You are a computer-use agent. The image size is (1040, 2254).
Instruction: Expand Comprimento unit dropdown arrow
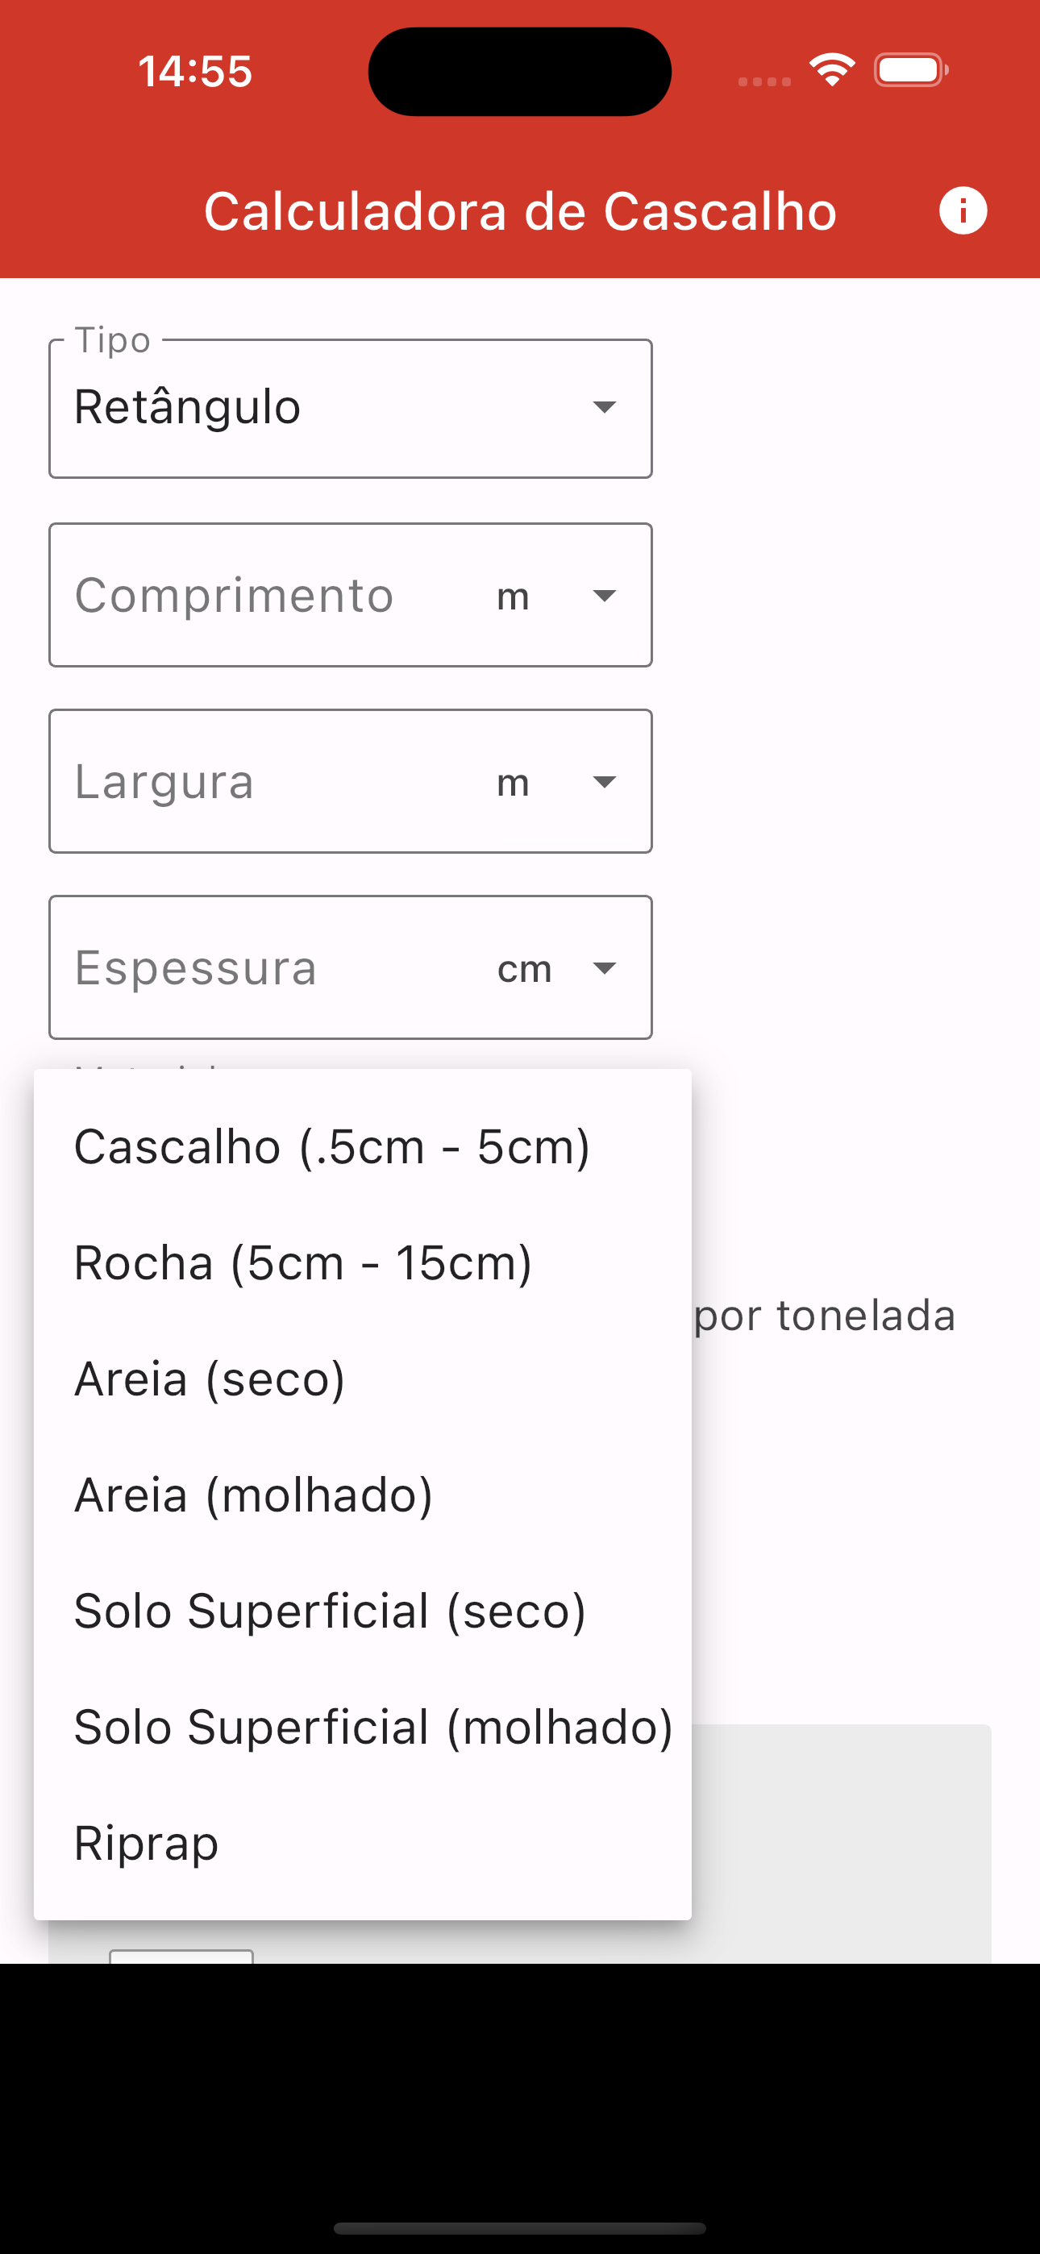(604, 596)
